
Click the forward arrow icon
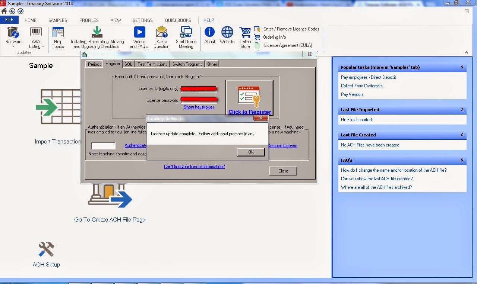pyautogui.click(x=20, y=11)
